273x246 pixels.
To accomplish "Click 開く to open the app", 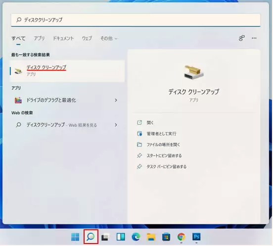I will (x=150, y=123).
